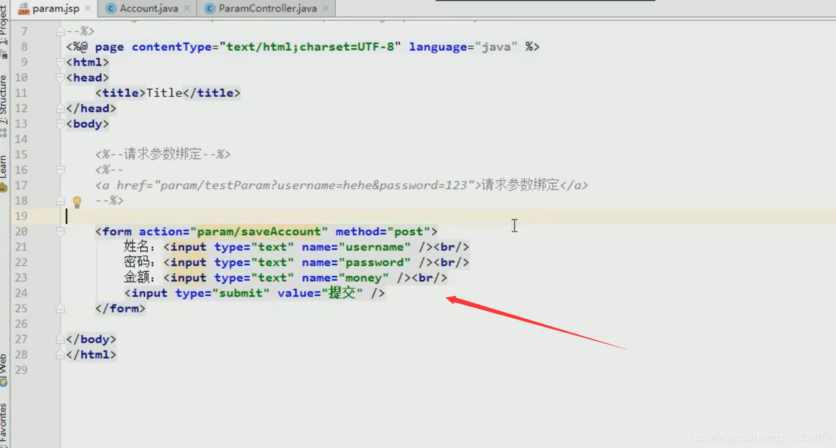The height and width of the screenshot is (448, 836).
Task: Toggle the fold marker at closing form line 25
Action: tap(60, 308)
